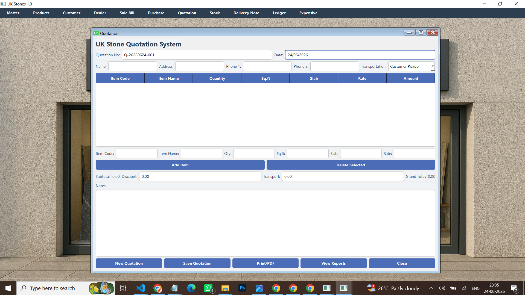
Task: Open the notifications action center icon
Action: click(514, 288)
